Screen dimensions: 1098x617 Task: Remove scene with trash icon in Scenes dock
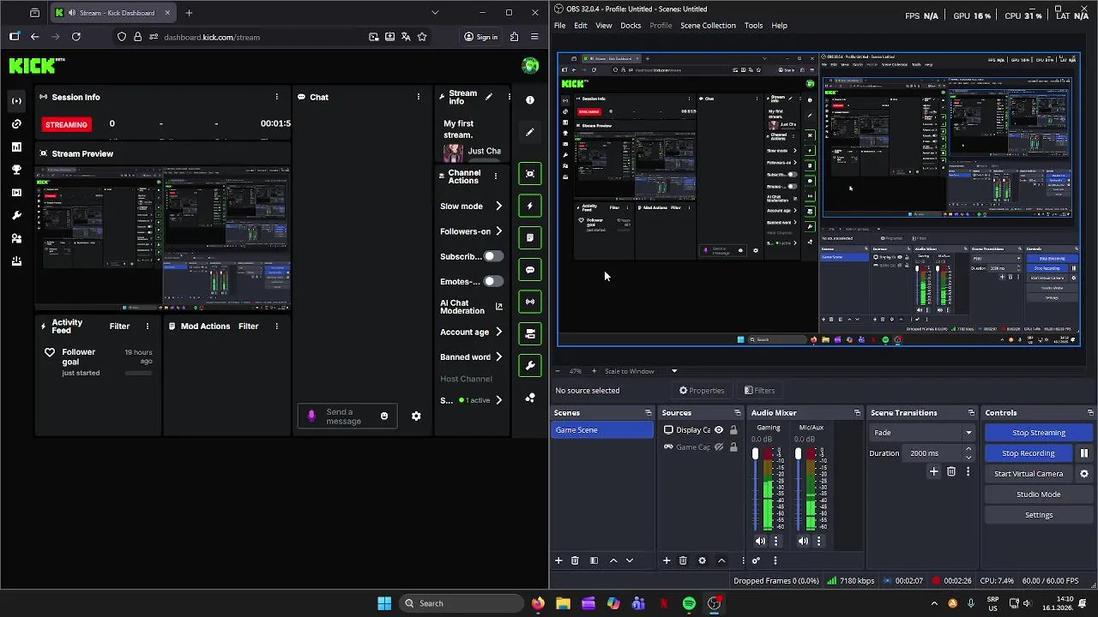click(x=576, y=560)
